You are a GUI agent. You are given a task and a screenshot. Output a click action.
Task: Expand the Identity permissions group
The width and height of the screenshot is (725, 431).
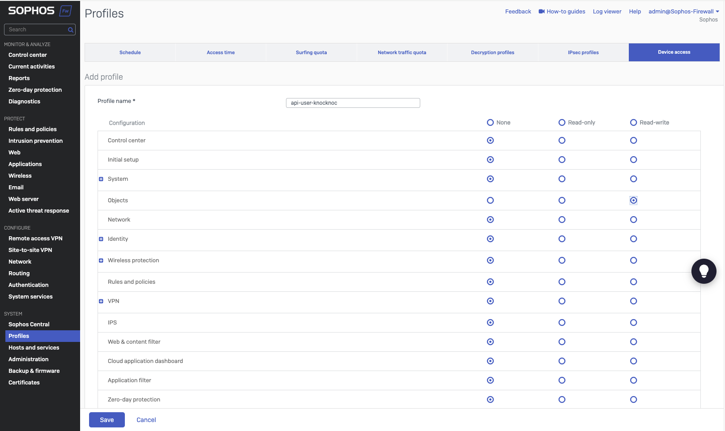click(101, 239)
